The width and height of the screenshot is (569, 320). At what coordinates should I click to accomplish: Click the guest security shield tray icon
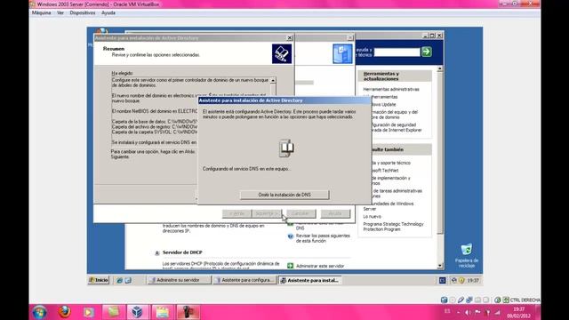pyautogui.click(x=461, y=280)
